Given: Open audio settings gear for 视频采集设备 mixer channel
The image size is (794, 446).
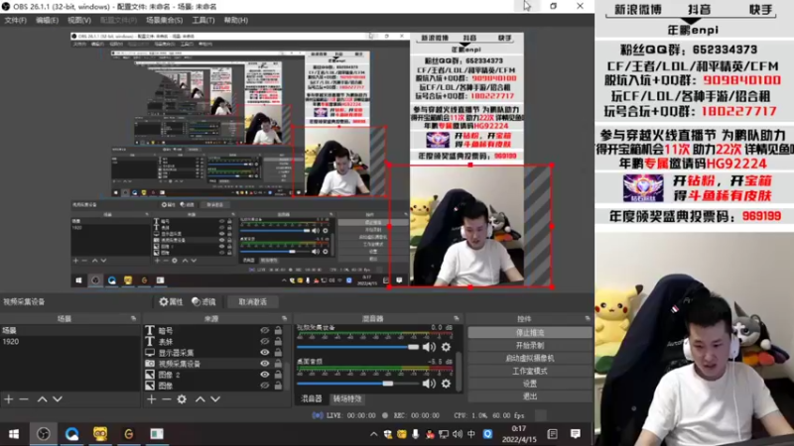Looking at the screenshot, I should pyautogui.click(x=446, y=347).
